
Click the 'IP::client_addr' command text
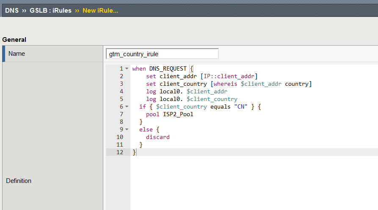click(229, 76)
